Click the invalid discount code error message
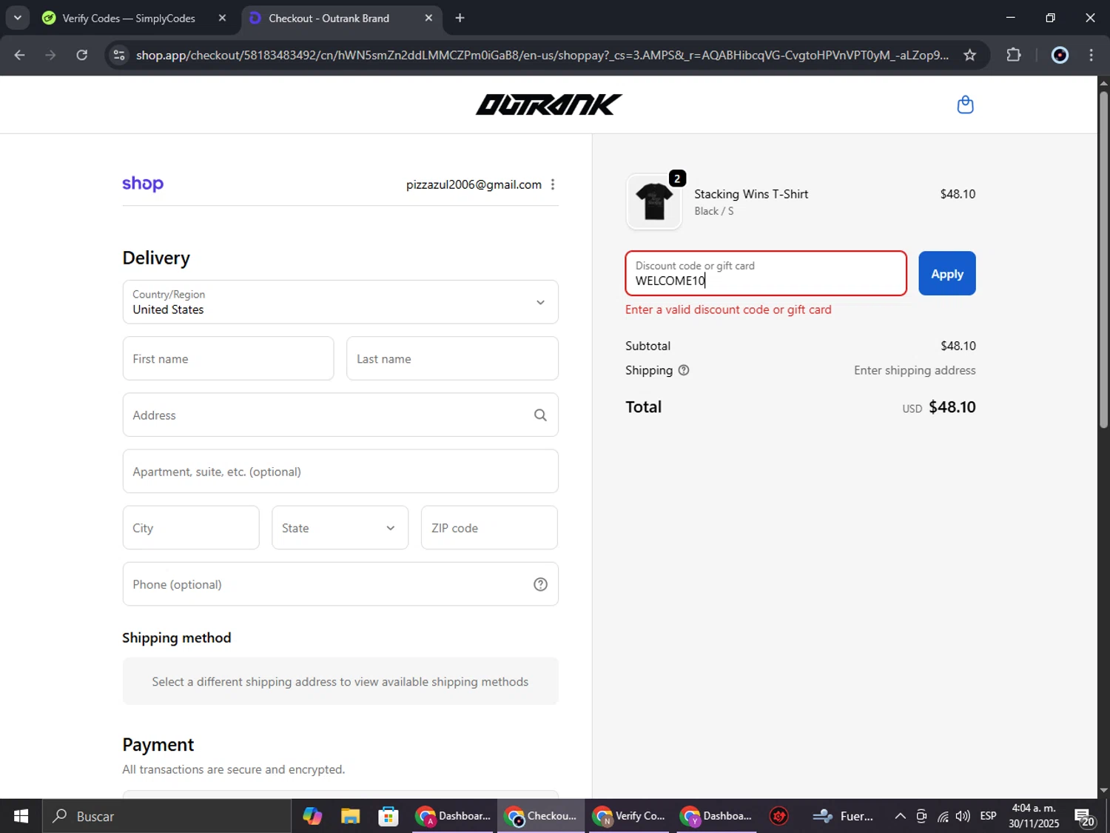The image size is (1110, 833). [728, 310]
